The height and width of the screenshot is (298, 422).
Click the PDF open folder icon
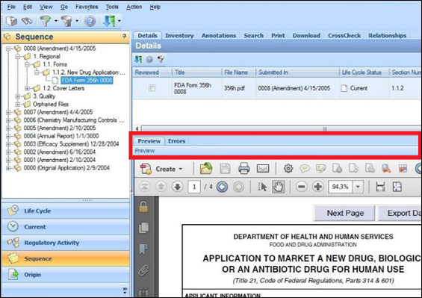[x=206, y=169]
